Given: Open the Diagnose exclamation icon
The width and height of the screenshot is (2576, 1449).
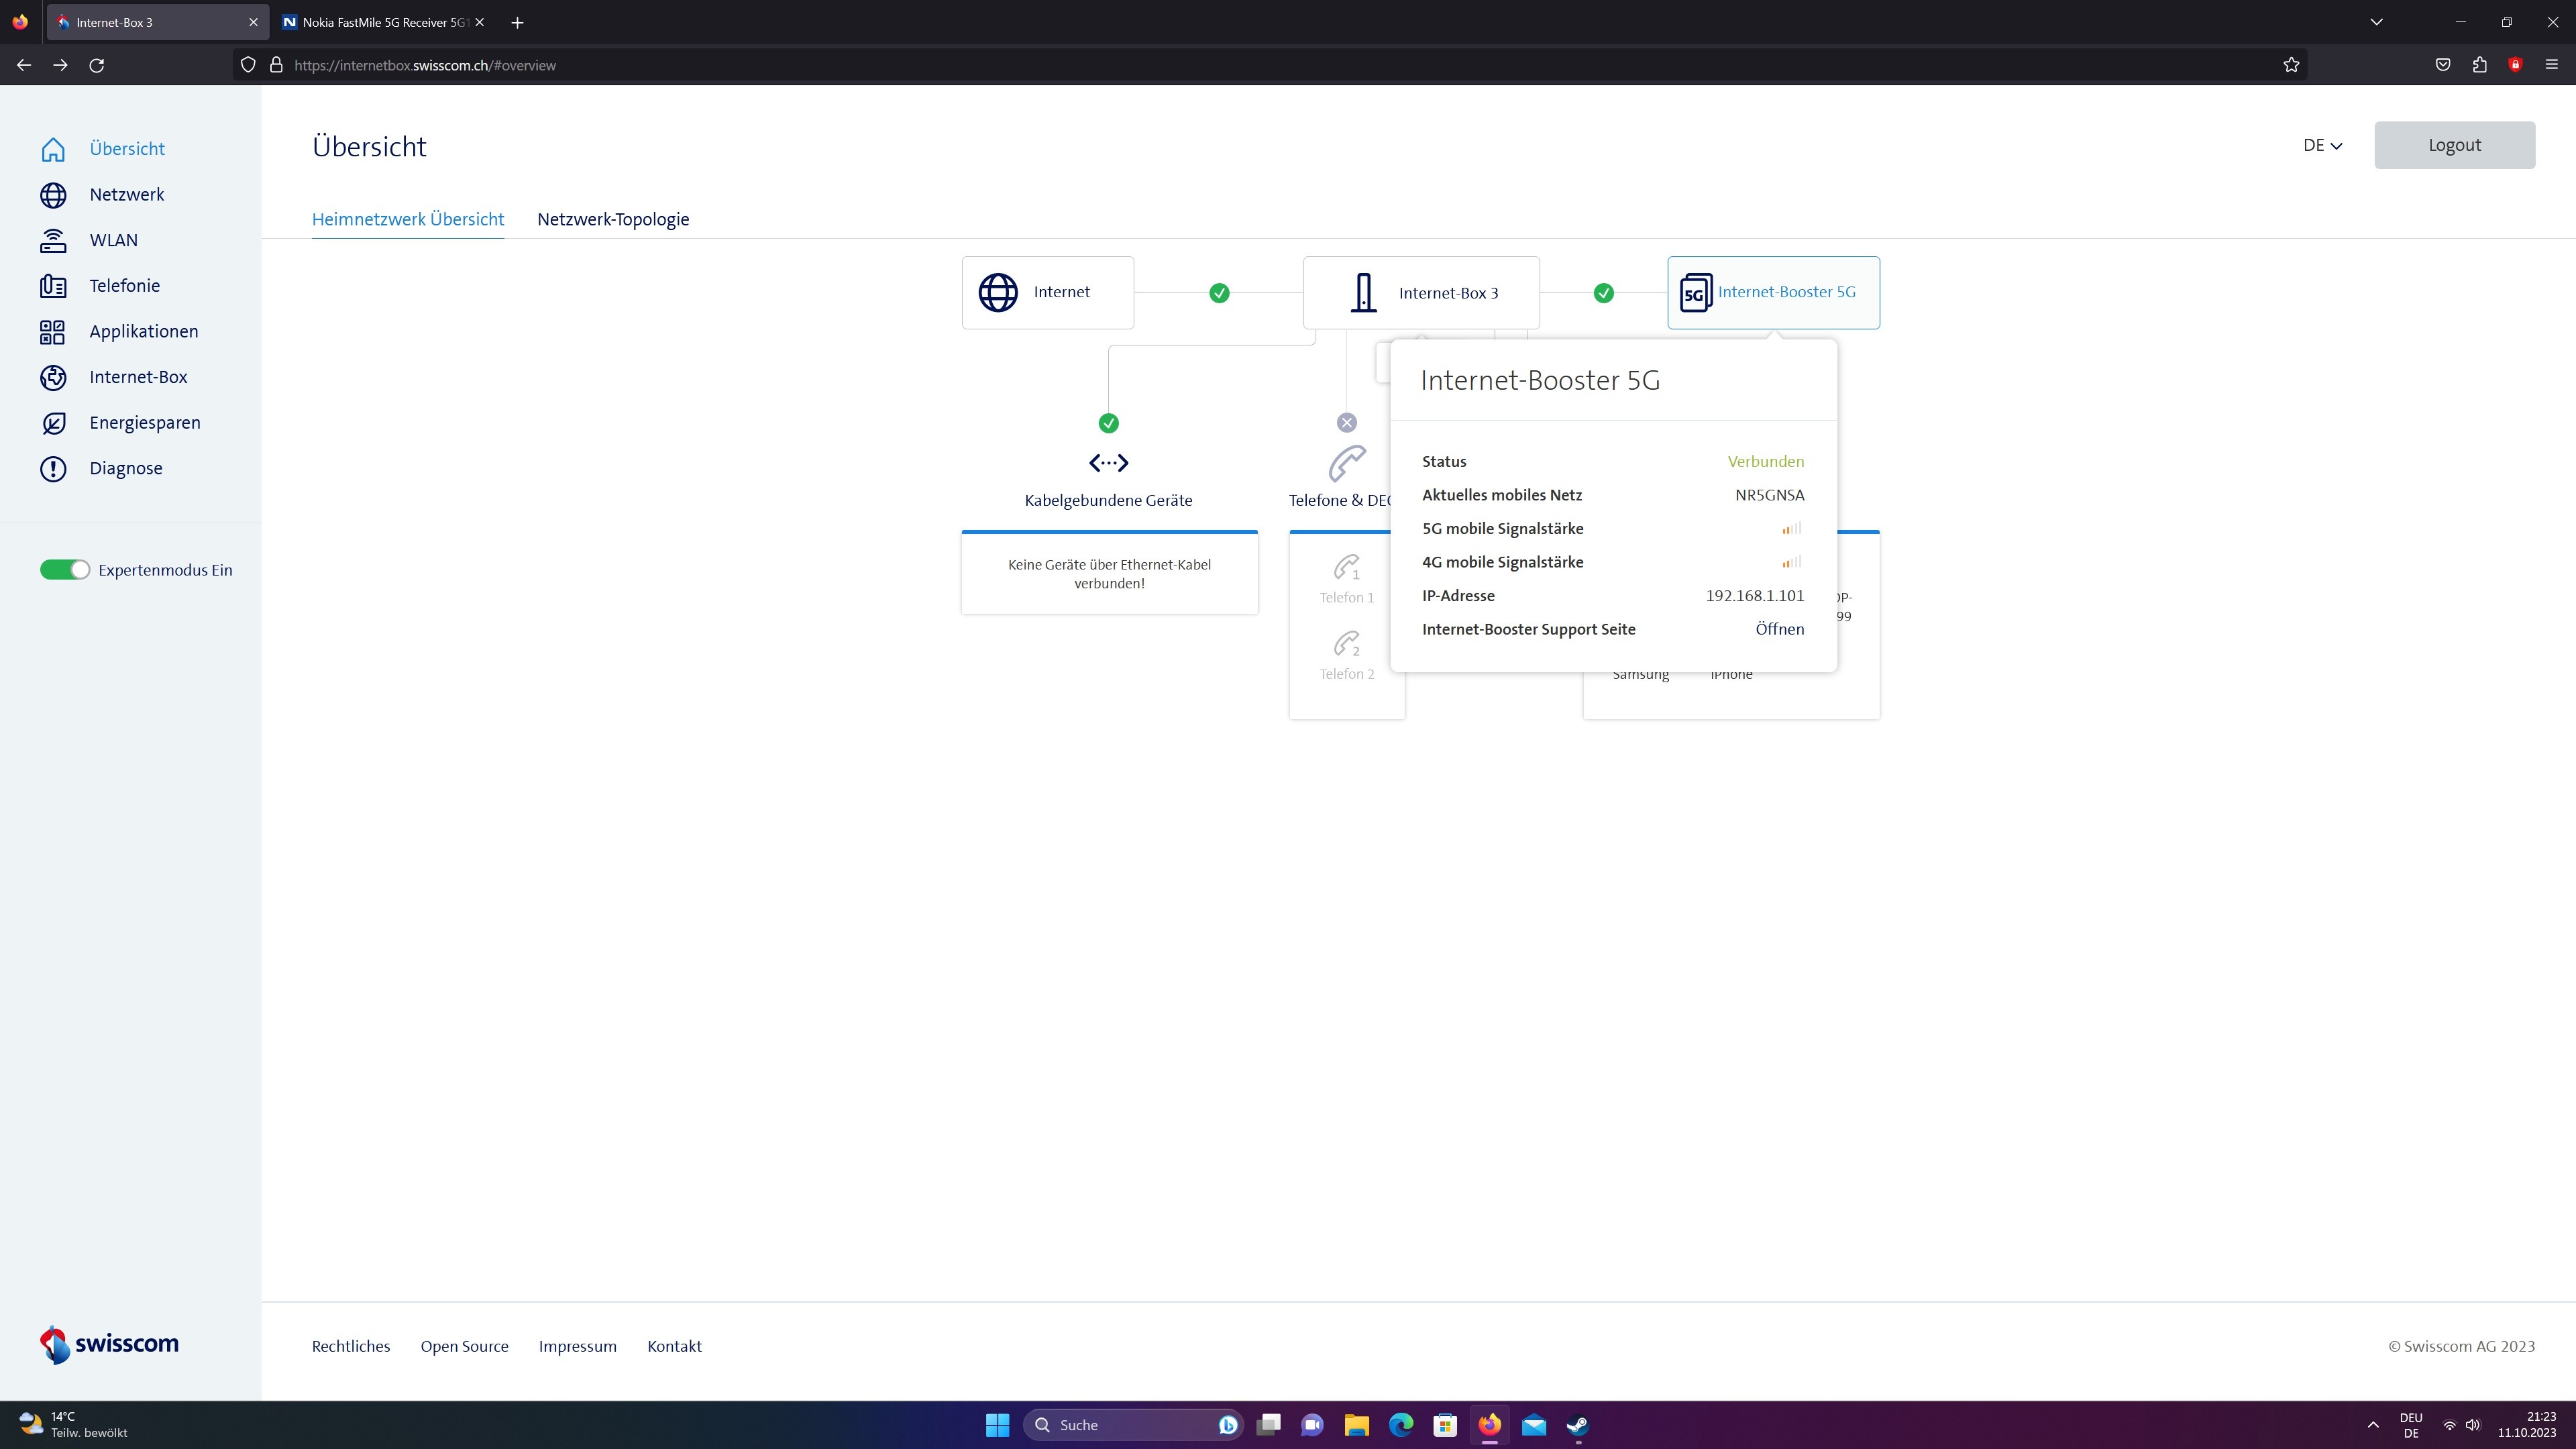Looking at the screenshot, I should (x=53, y=469).
